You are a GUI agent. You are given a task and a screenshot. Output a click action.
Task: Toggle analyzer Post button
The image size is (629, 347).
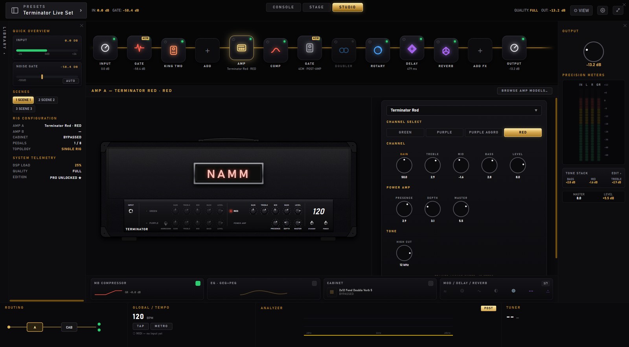pyautogui.click(x=488, y=308)
